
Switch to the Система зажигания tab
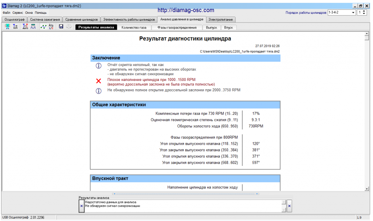[45, 20]
